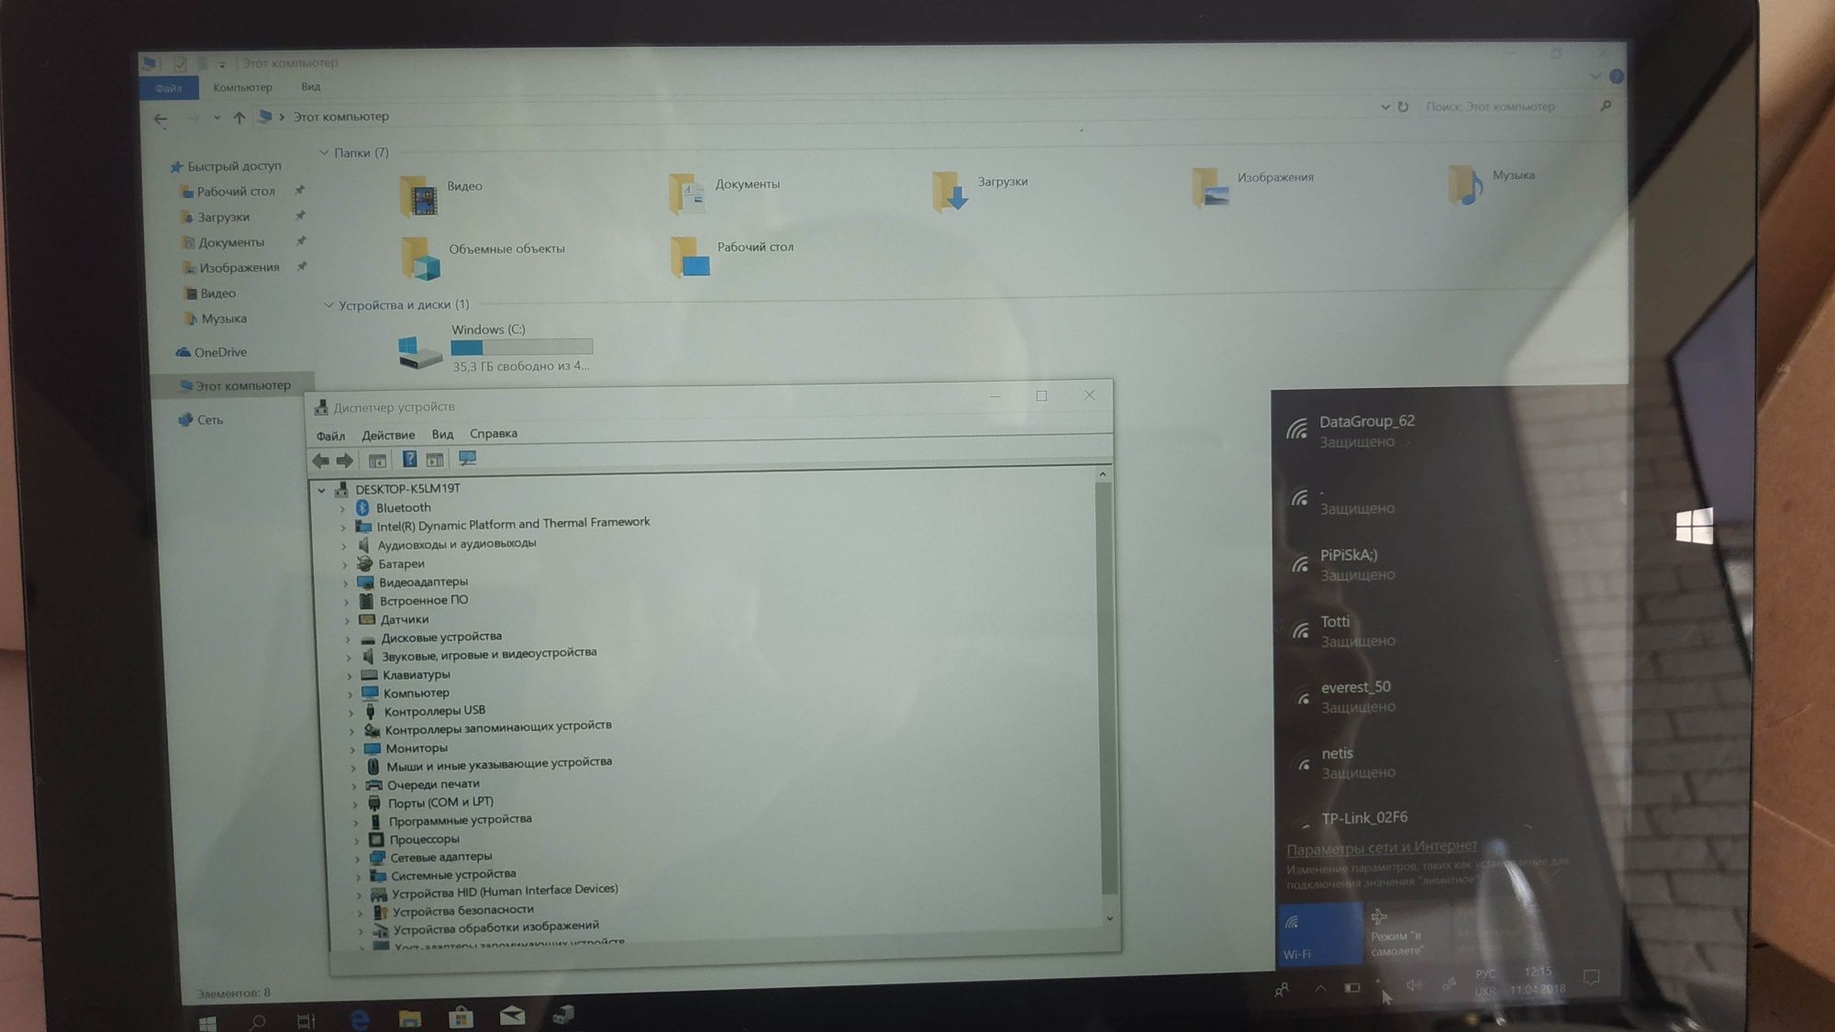Open the Объемные объекты folder
1835x1032 pixels.
[483, 257]
